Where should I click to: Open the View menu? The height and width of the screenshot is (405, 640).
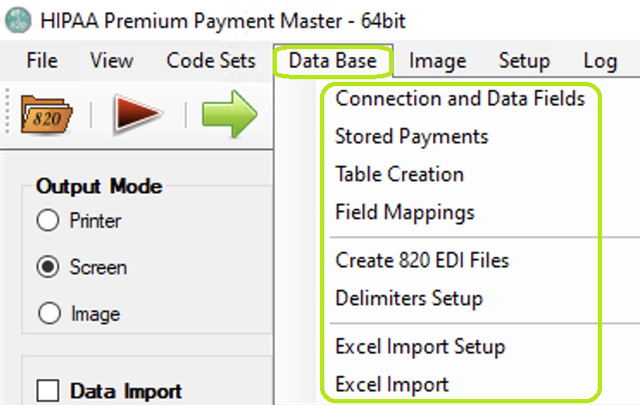click(112, 61)
